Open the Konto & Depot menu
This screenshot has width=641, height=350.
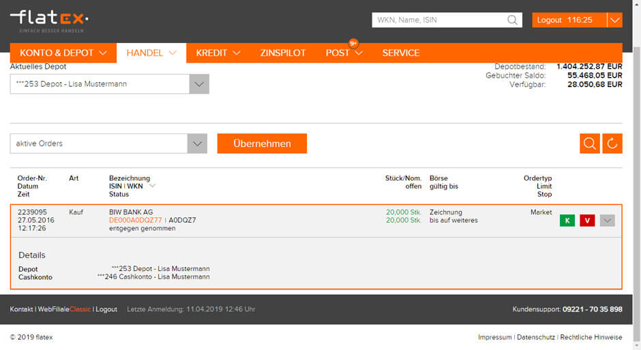pos(63,53)
